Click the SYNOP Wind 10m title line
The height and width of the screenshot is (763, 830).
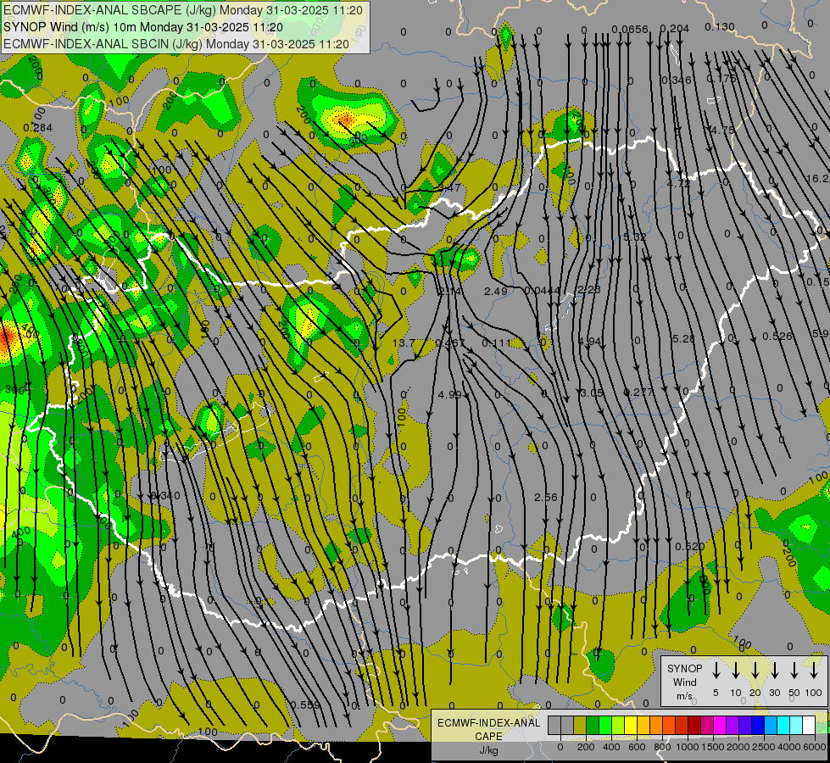pos(143,27)
